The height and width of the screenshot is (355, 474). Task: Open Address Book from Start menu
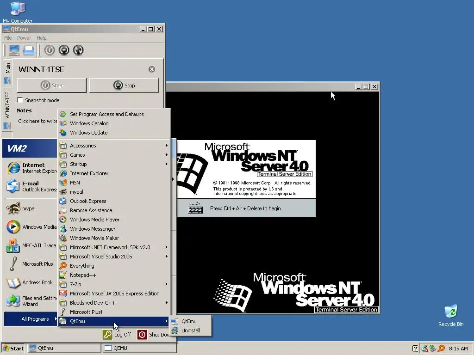tap(31, 282)
